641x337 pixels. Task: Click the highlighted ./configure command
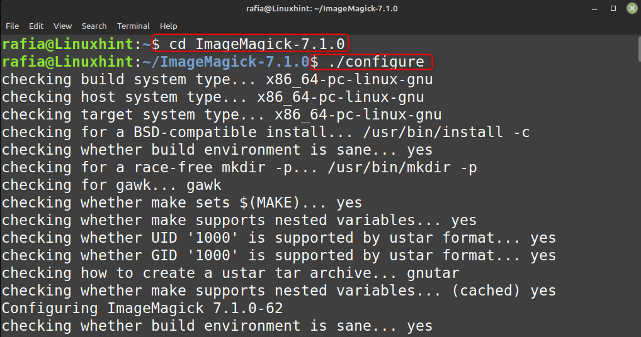click(371, 62)
